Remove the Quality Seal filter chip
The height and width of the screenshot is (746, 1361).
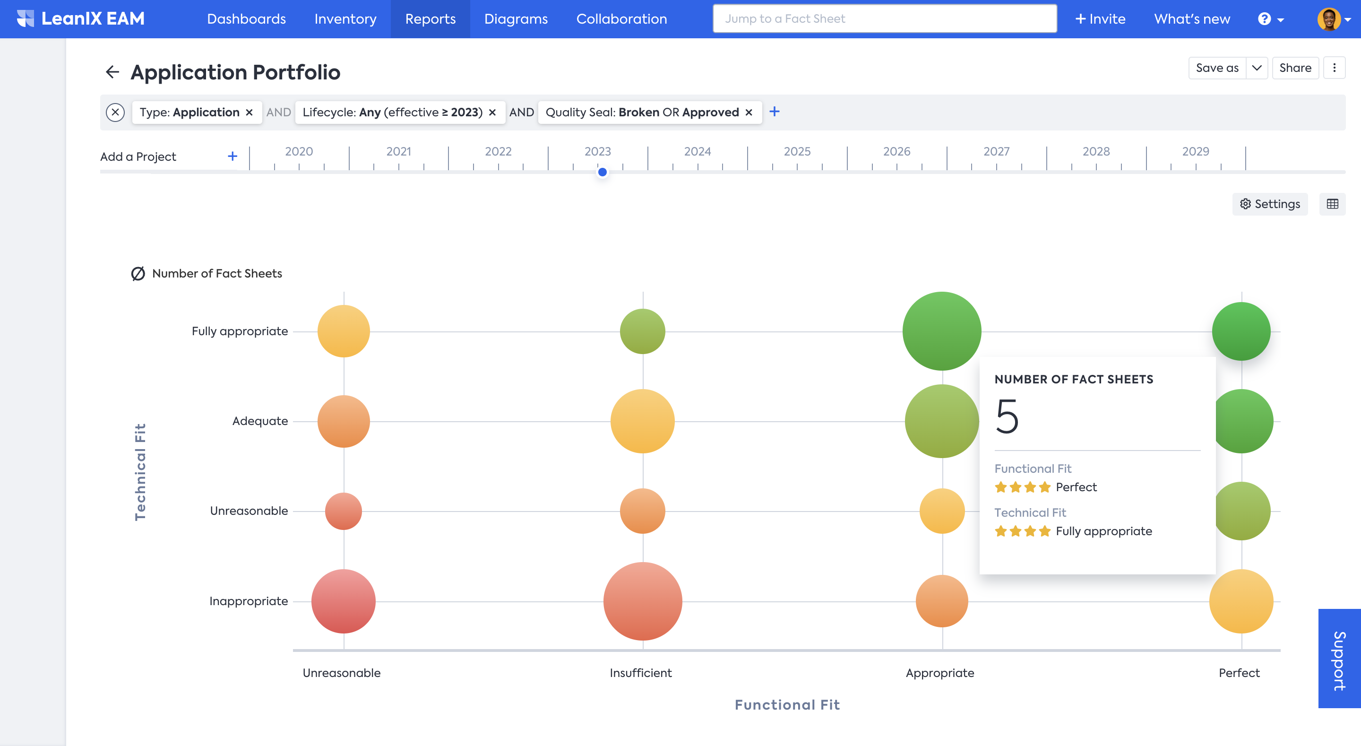coord(749,112)
